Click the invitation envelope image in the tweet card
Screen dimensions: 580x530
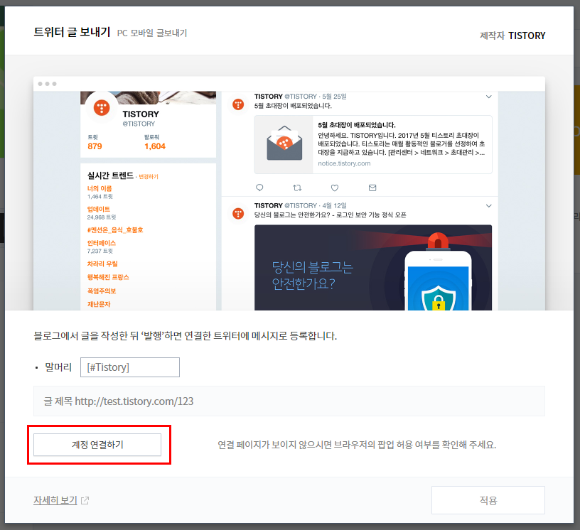[284, 144]
